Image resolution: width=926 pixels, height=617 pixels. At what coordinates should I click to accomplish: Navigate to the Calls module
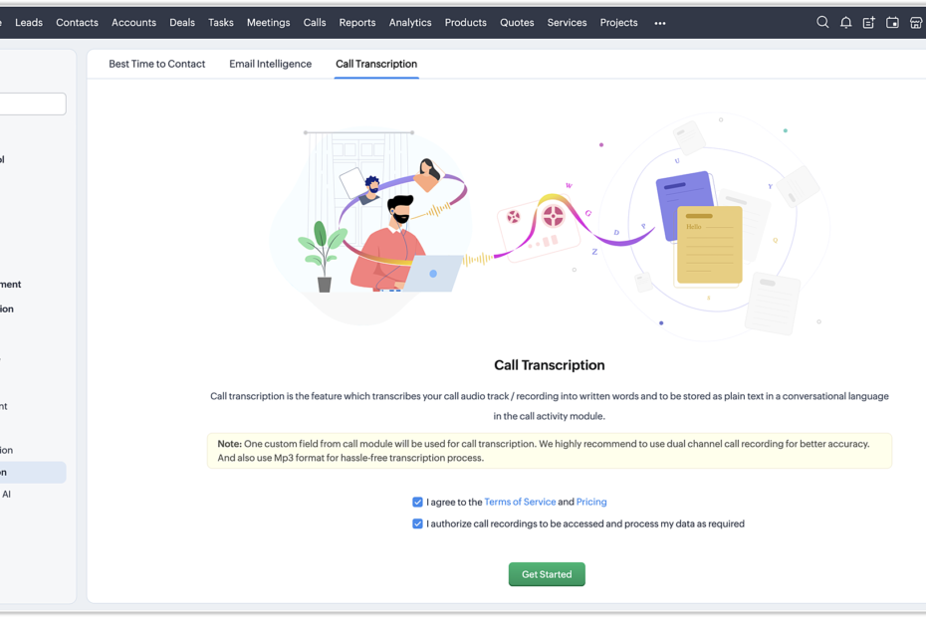pyautogui.click(x=315, y=22)
